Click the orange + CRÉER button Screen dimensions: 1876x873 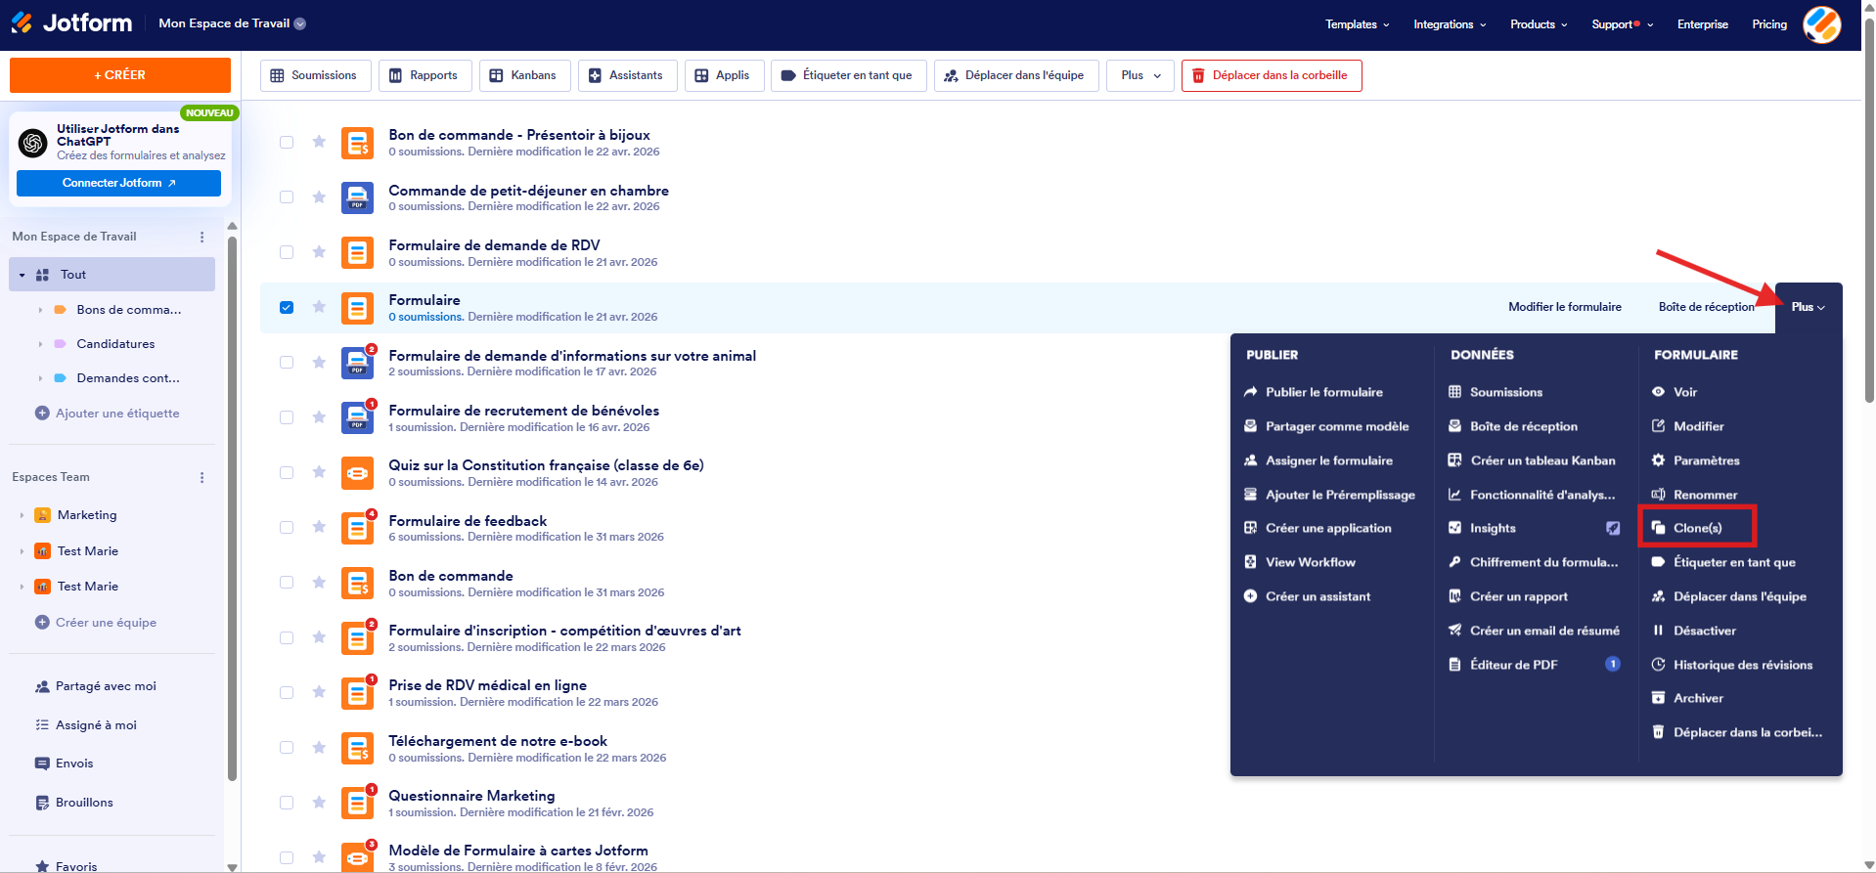pyautogui.click(x=120, y=75)
